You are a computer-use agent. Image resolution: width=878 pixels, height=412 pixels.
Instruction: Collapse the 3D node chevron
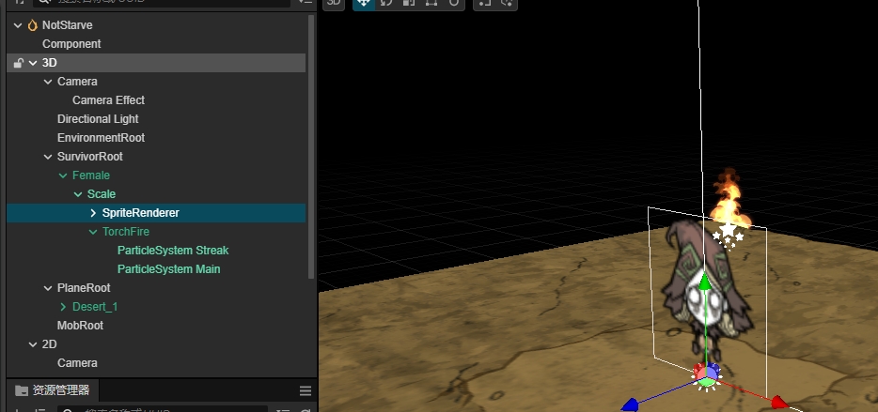33,63
